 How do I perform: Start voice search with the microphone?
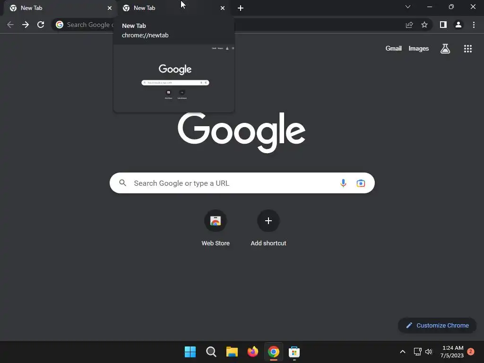point(343,183)
